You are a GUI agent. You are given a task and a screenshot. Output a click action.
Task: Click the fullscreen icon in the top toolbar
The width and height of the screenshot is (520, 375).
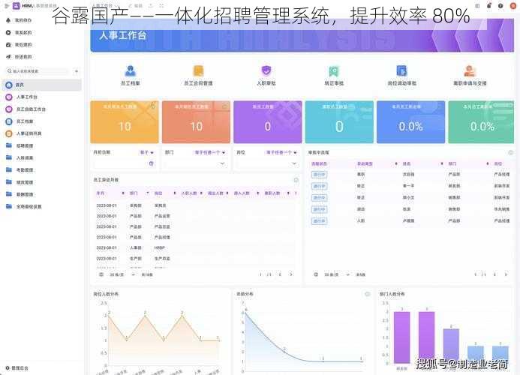coord(161,6)
